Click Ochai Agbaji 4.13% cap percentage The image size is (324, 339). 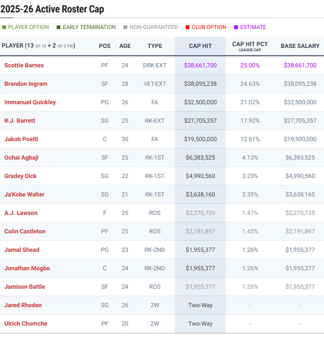pyautogui.click(x=250, y=158)
